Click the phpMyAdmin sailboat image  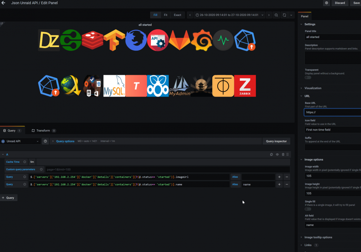tap(179, 86)
